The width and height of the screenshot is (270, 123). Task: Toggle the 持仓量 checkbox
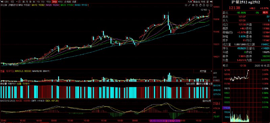coord(198,84)
